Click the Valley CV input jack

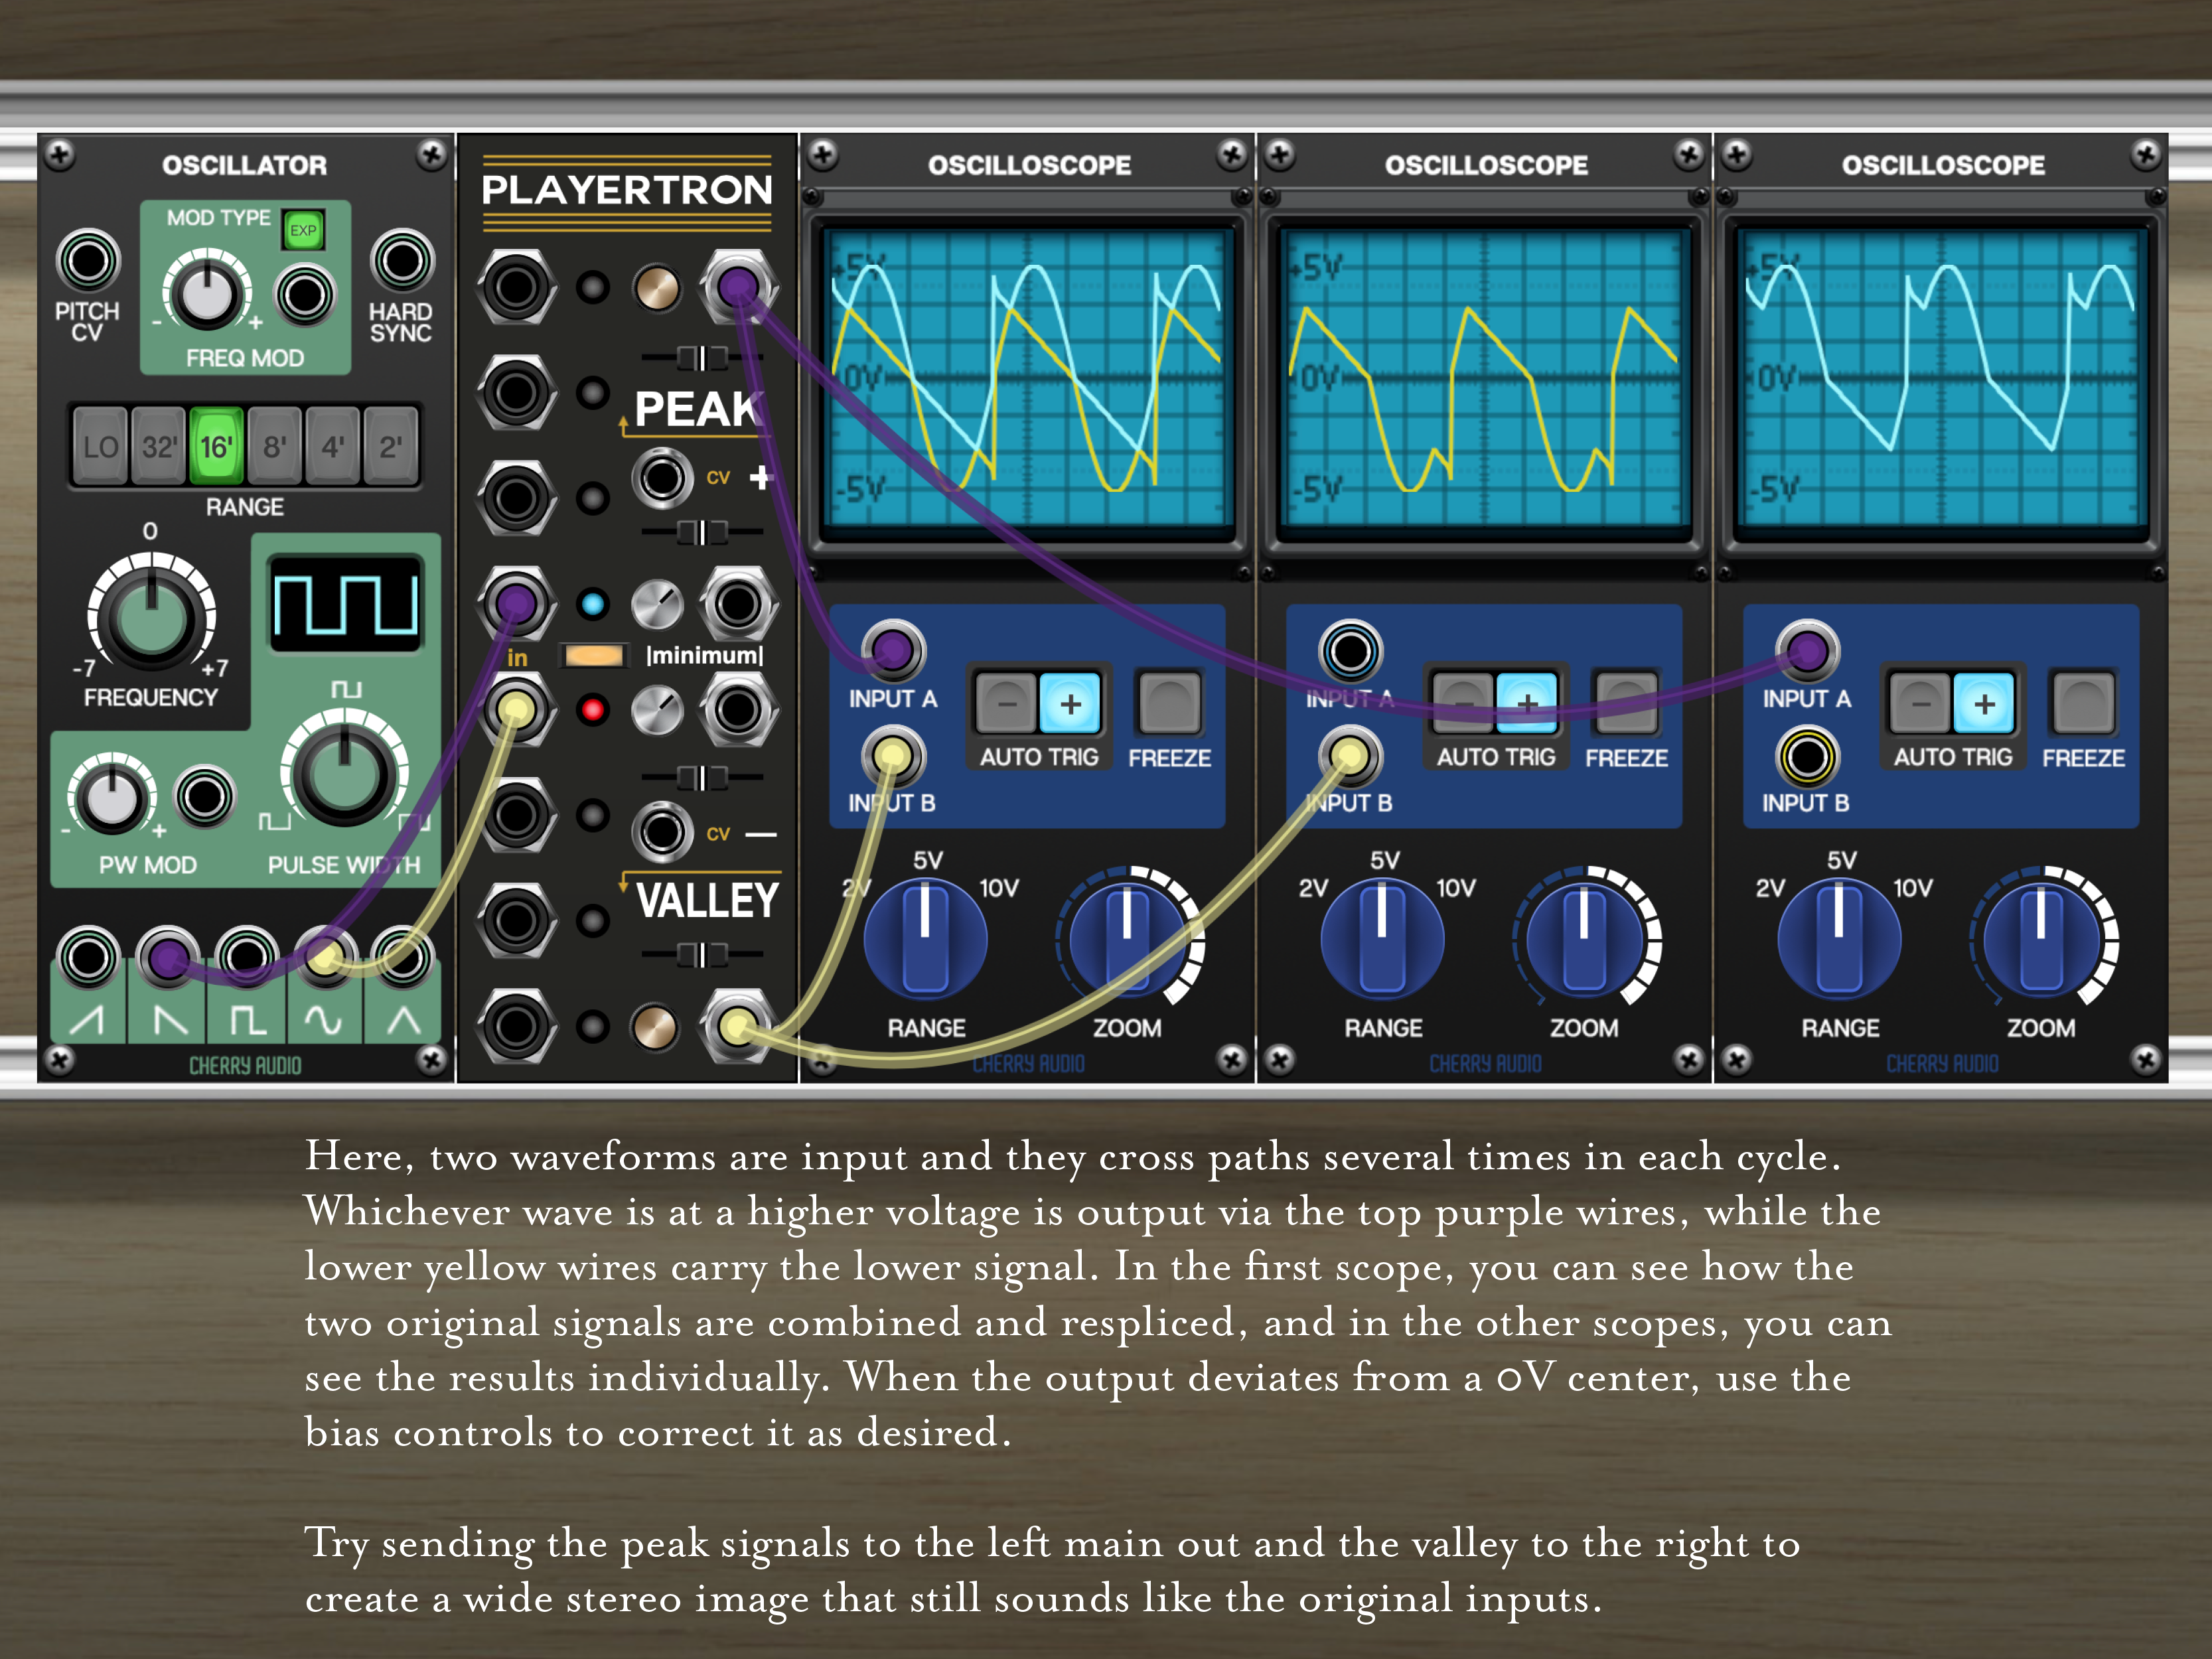tap(662, 832)
